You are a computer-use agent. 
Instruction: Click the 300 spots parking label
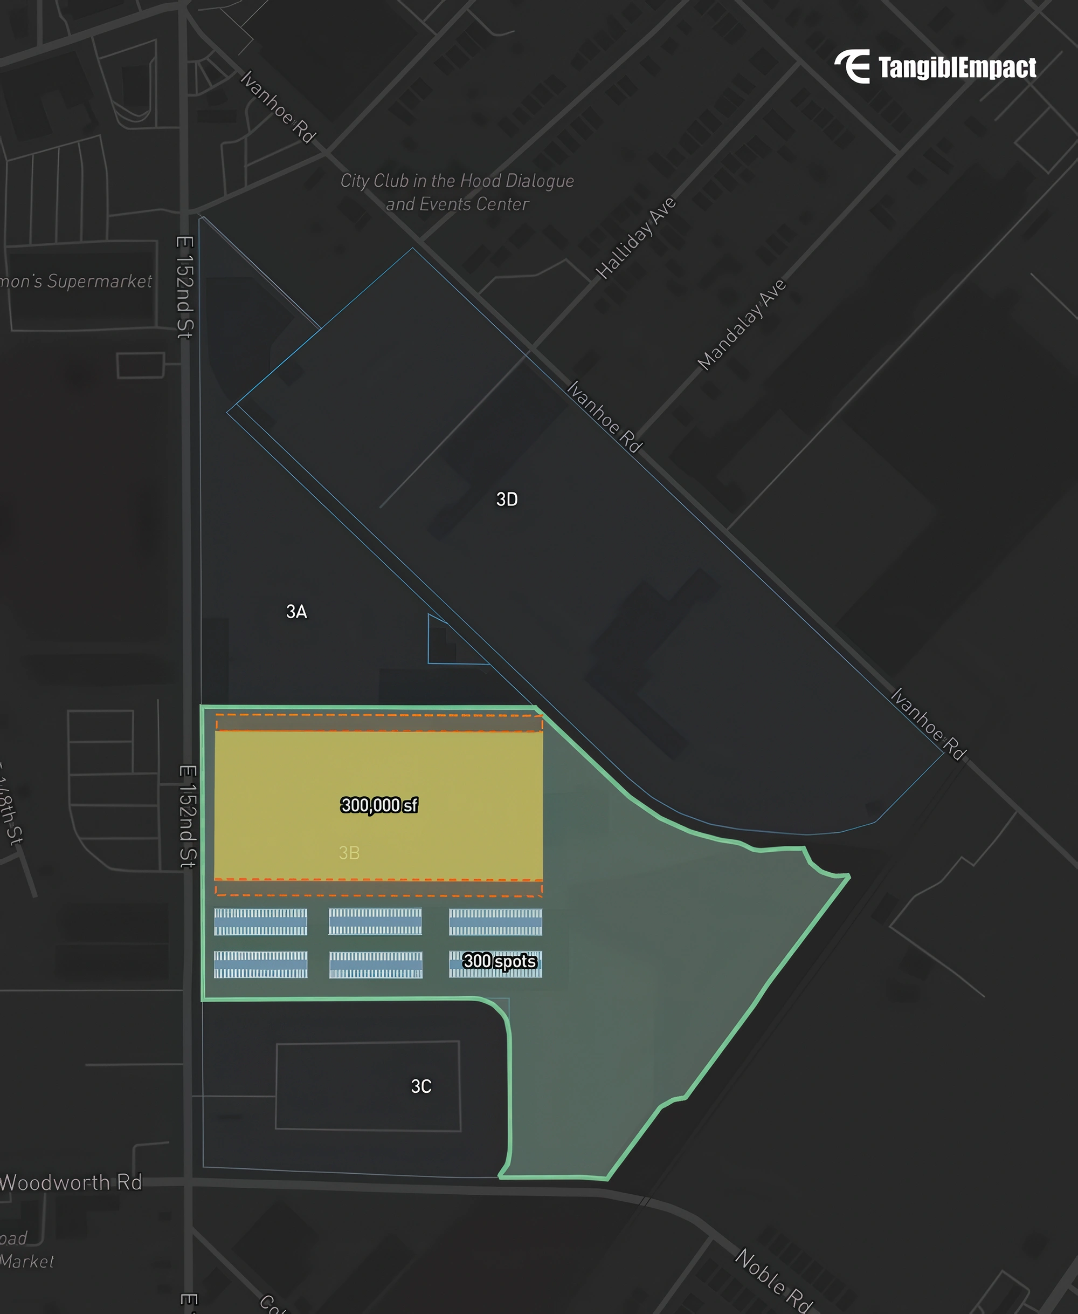[499, 961]
